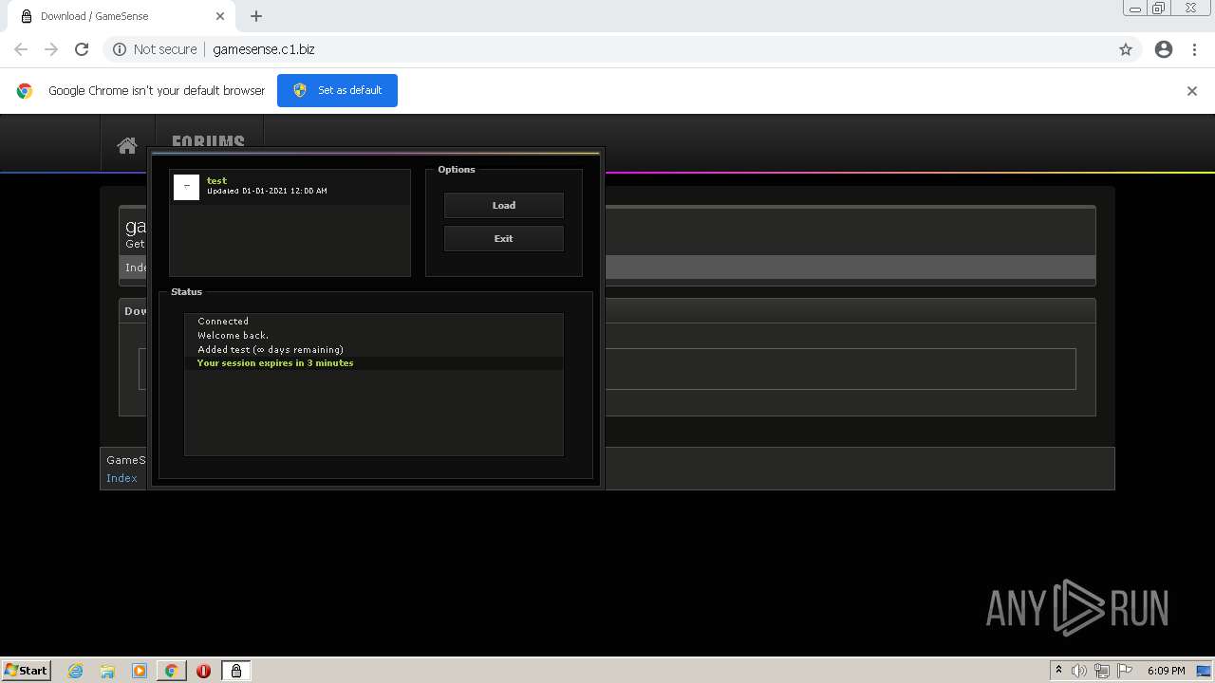Click 'Your session expires in 3 minutes'
This screenshot has width=1215, height=683.
pyautogui.click(x=275, y=363)
